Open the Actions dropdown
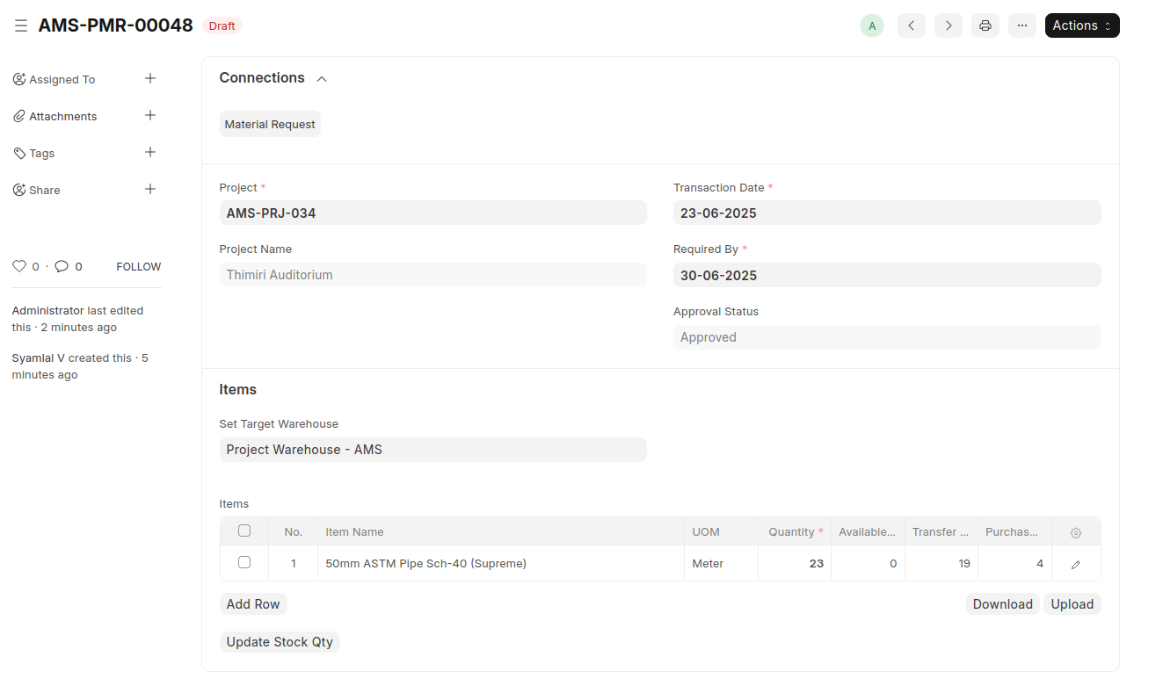 pyautogui.click(x=1081, y=25)
